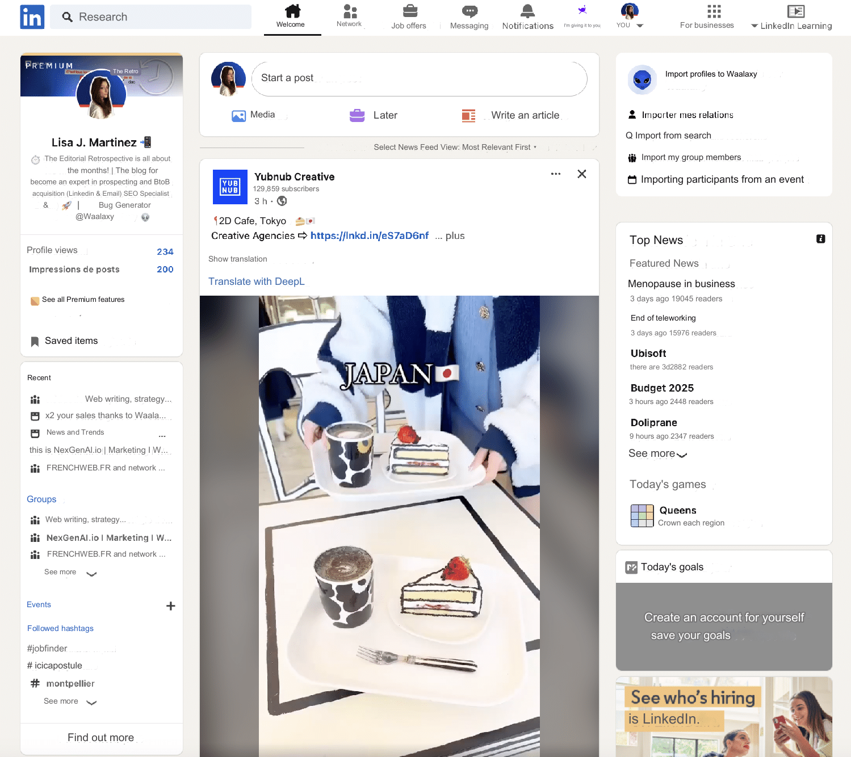Screen dimensions: 851x757
Task: Click the Translate with DeepL link
Action: [x=257, y=281]
